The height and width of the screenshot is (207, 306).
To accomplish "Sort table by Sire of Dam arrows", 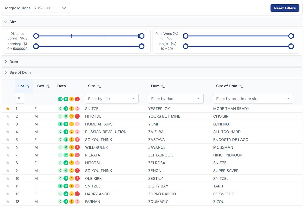I will (241, 86).
